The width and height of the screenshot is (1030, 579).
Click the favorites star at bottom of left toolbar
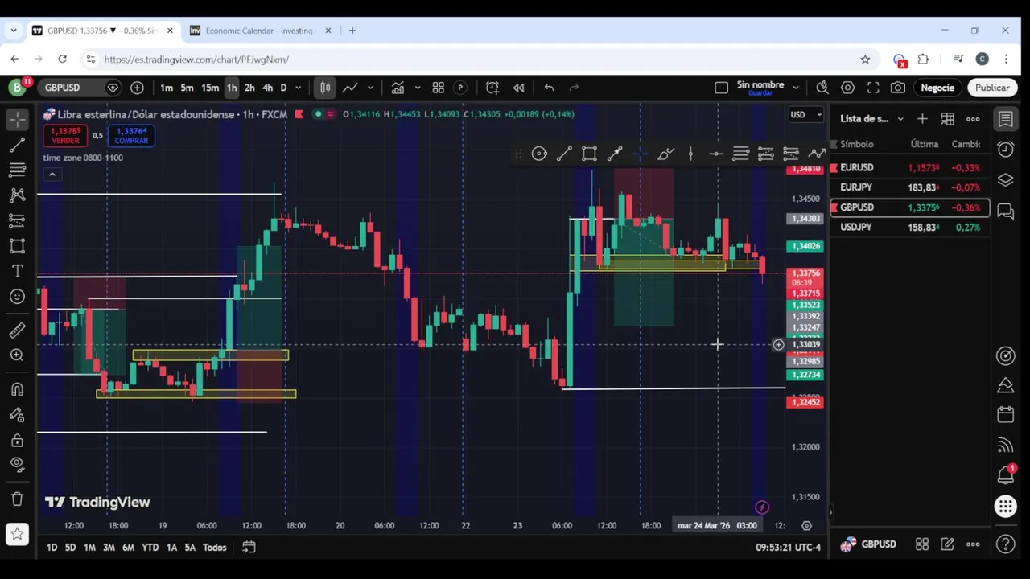pos(17,533)
